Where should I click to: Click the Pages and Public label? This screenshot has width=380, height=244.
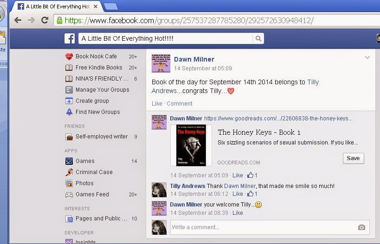click(101, 219)
